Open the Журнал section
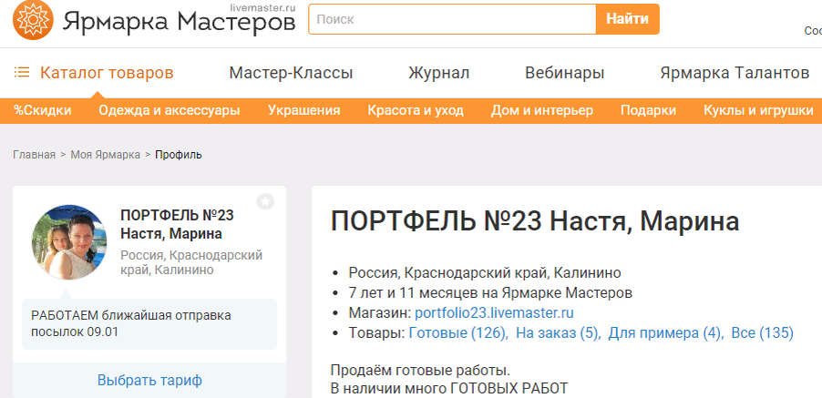The height and width of the screenshot is (398, 822). [438, 73]
